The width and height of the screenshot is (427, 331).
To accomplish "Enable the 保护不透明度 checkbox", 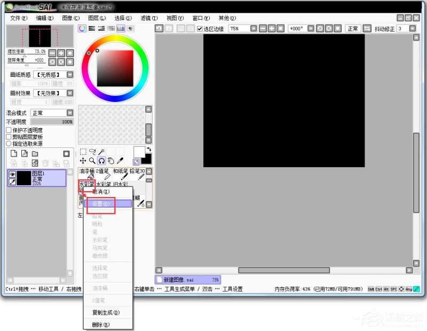I will (9, 130).
